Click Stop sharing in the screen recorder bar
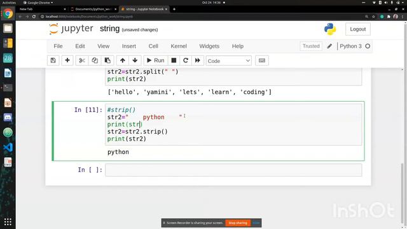This screenshot has width=407, height=229. coord(238,223)
